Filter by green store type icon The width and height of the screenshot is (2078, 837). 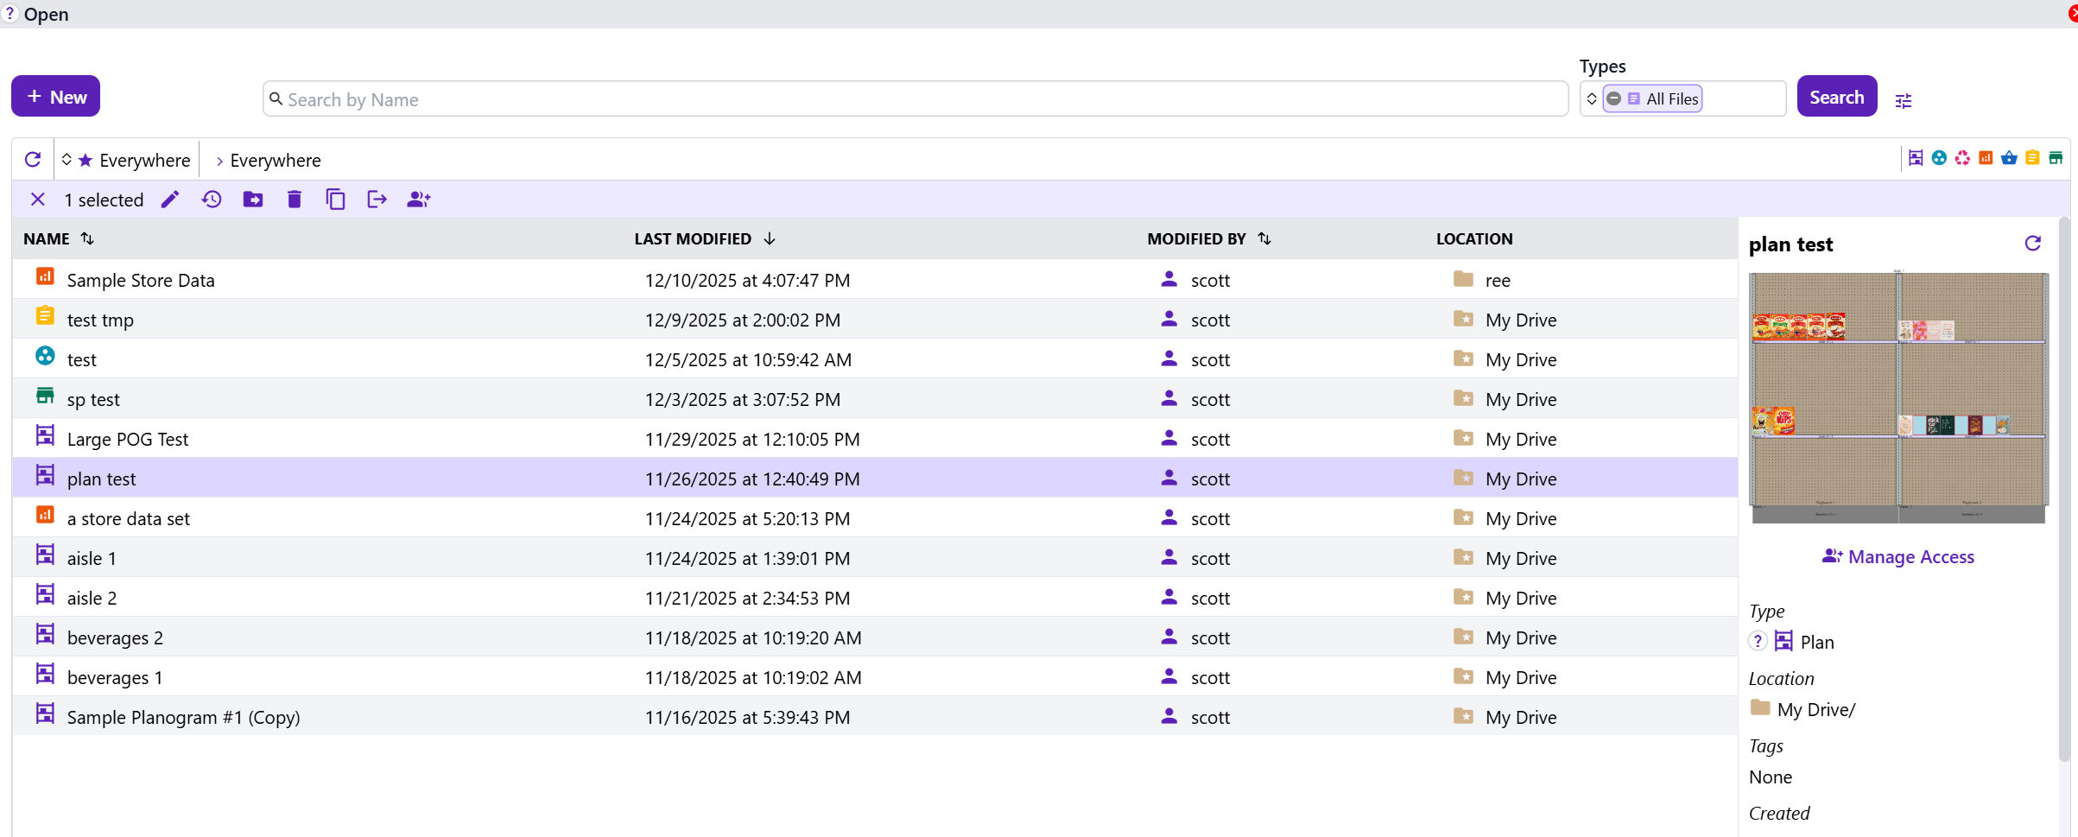click(x=2056, y=158)
